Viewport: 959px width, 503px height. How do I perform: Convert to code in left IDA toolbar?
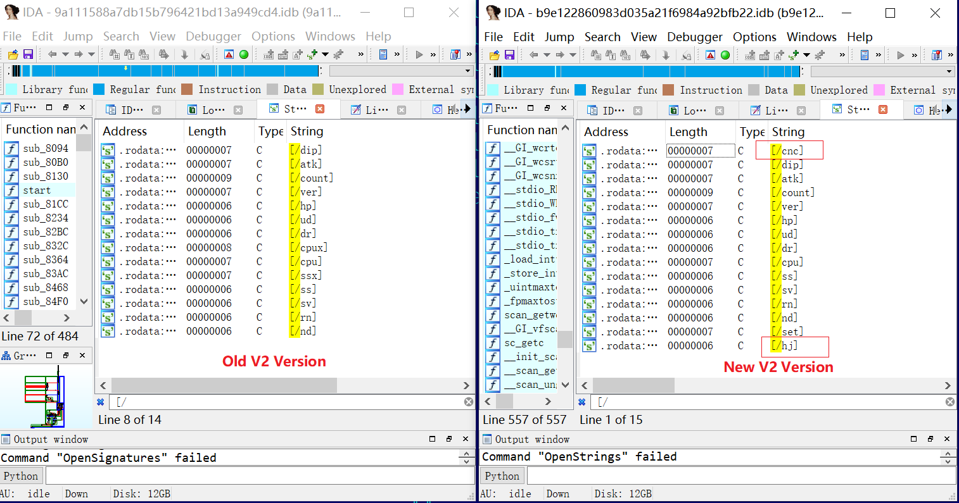tap(269, 54)
